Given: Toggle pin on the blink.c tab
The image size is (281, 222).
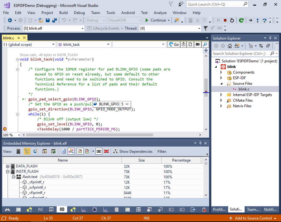Looking at the screenshot, I should point(18,38).
